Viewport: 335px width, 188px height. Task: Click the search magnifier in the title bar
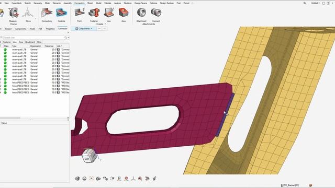(x=305, y=3)
